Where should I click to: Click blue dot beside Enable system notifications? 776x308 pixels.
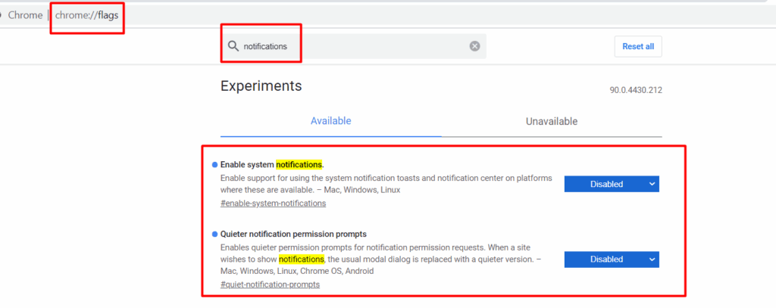point(214,165)
